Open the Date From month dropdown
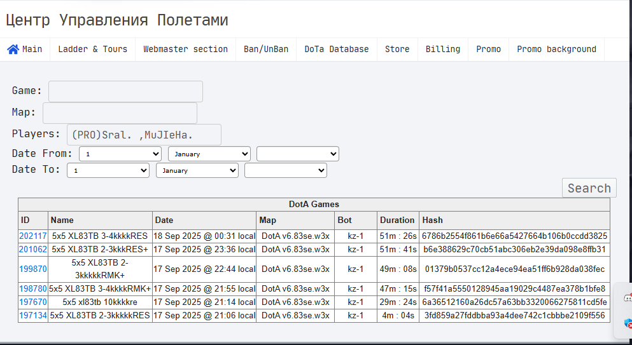Viewport: 632px width, 345px height. (209, 154)
